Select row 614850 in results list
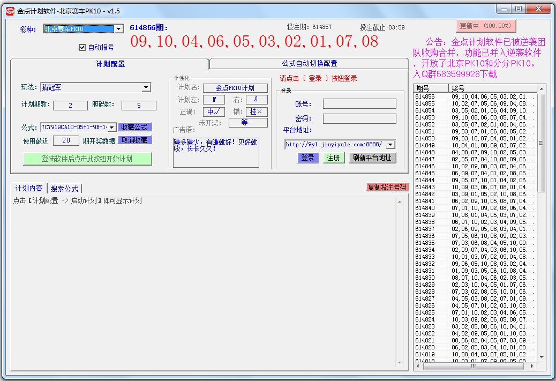 [475, 138]
